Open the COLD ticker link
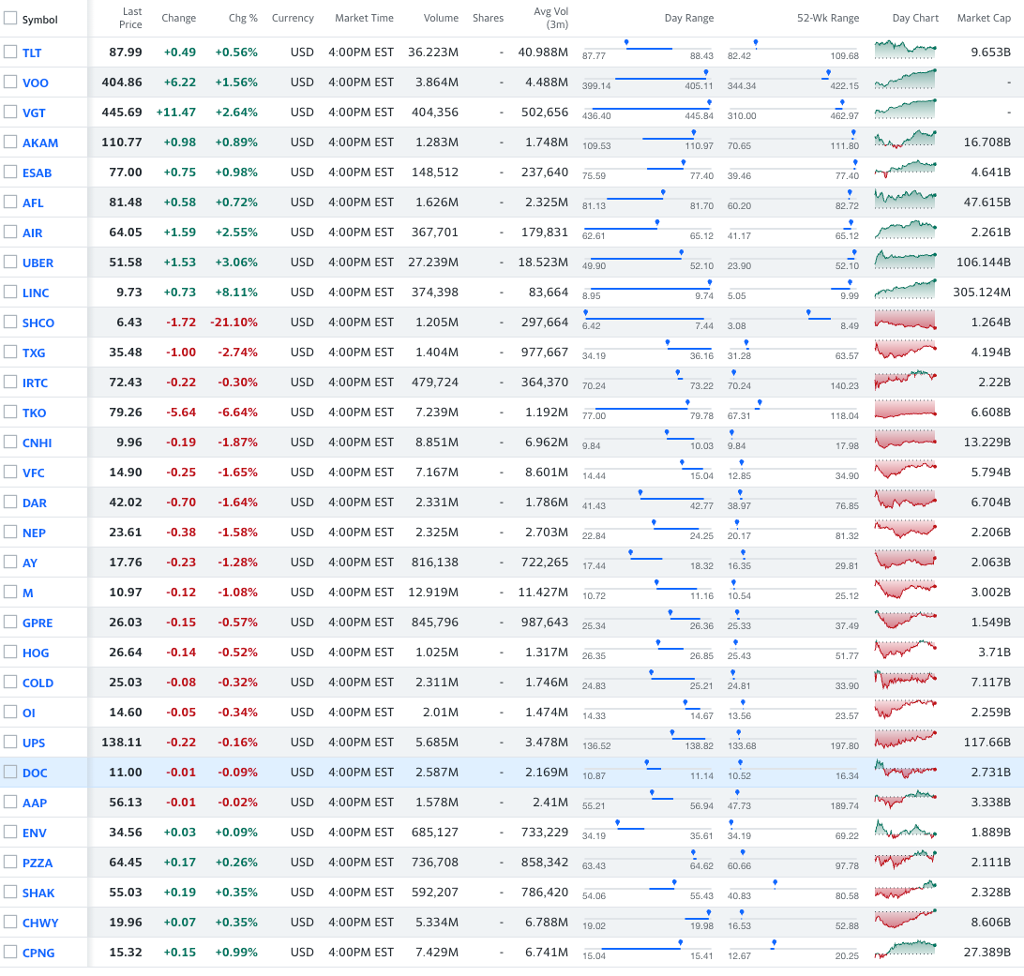 click(x=38, y=683)
